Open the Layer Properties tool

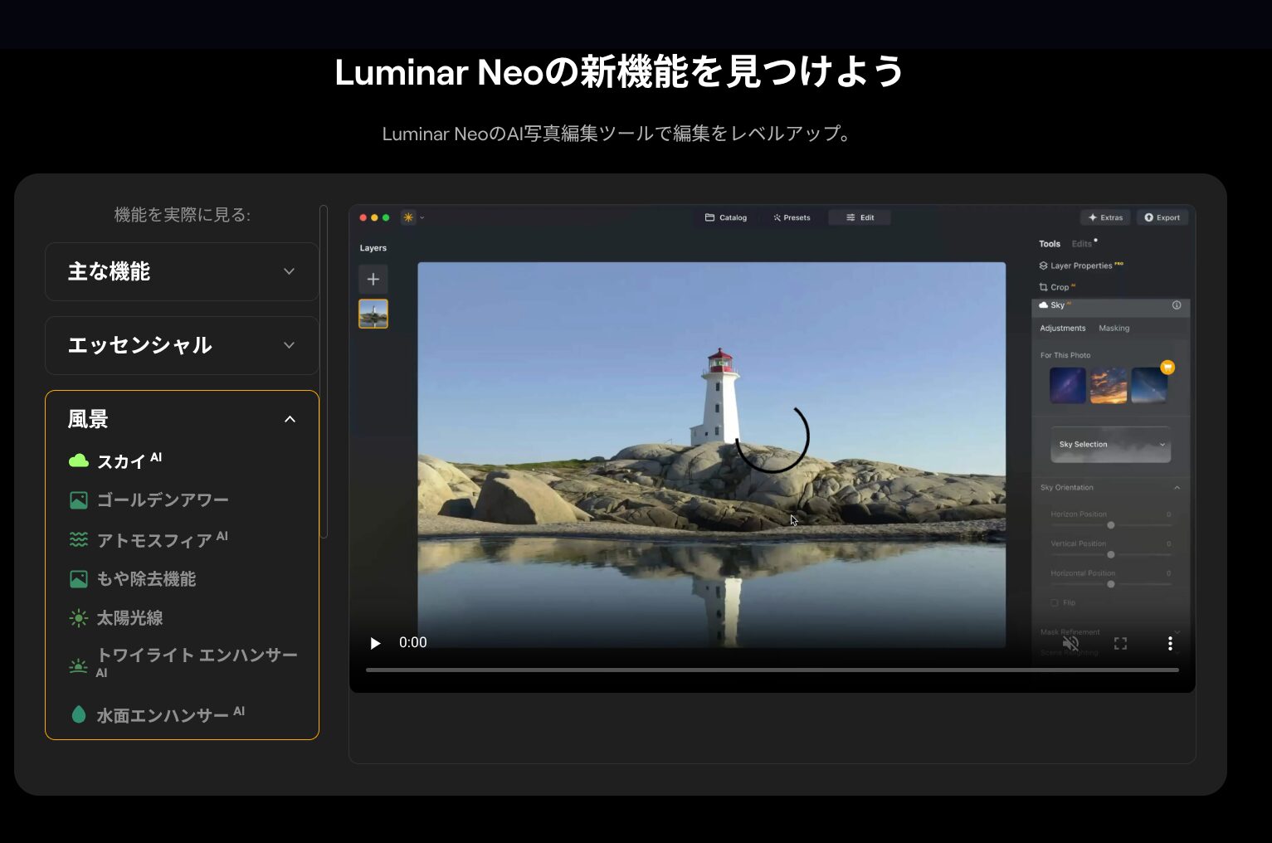[1080, 266]
